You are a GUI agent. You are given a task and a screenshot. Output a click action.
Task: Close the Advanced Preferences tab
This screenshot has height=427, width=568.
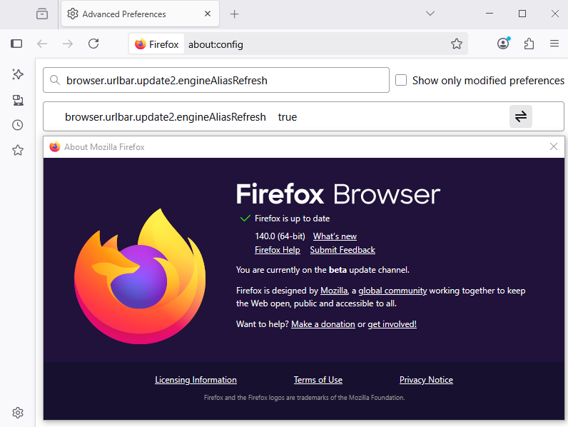tap(208, 14)
